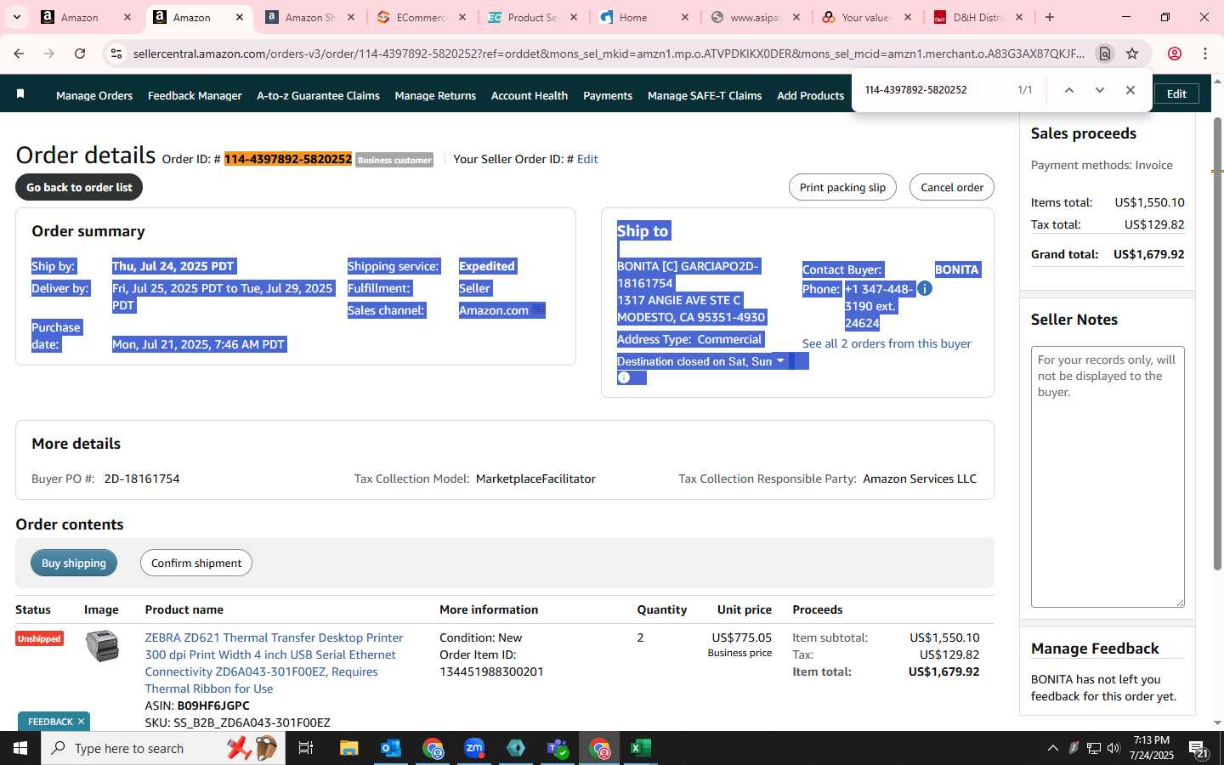Switch to the Product Search tab
The height and width of the screenshot is (765, 1224).
(530, 17)
